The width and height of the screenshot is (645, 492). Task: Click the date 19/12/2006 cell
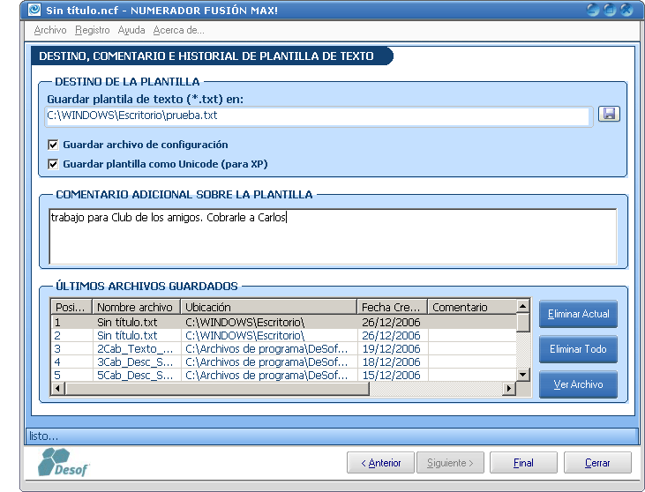[391, 349]
